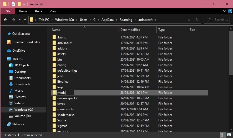Sort by the Size column header
The height and width of the screenshot is (138, 233).
(x=193, y=29)
